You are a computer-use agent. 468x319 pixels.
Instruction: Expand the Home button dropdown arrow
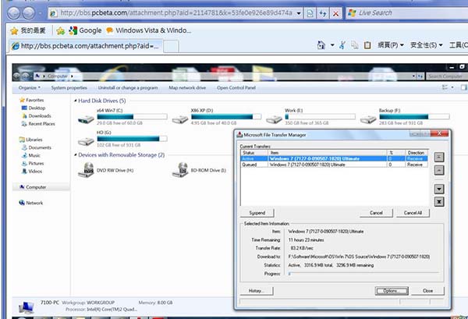[332, 45]
